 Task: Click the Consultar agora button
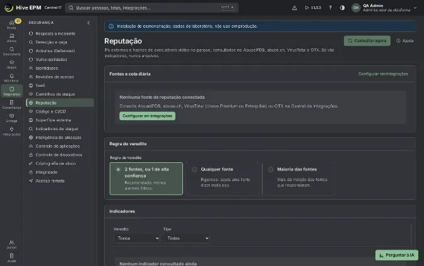tap(367, 41)
